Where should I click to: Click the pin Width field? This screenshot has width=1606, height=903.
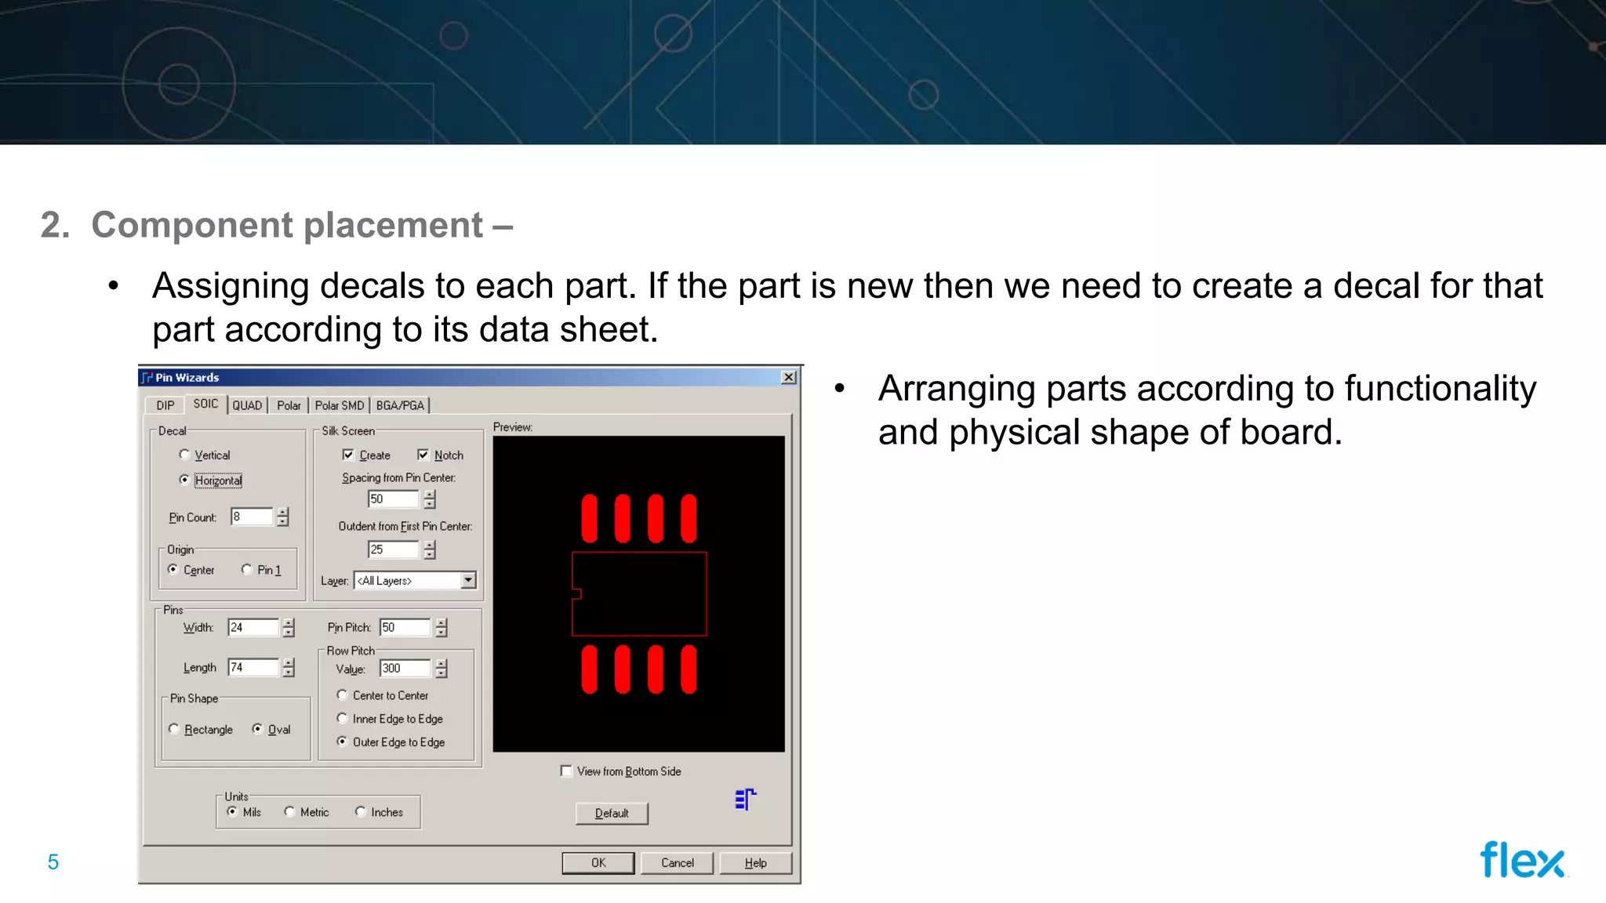click(253, 628)
